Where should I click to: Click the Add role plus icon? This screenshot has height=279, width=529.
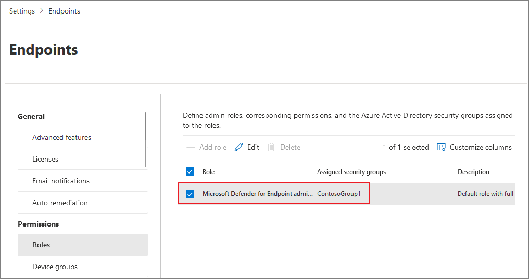191,147
